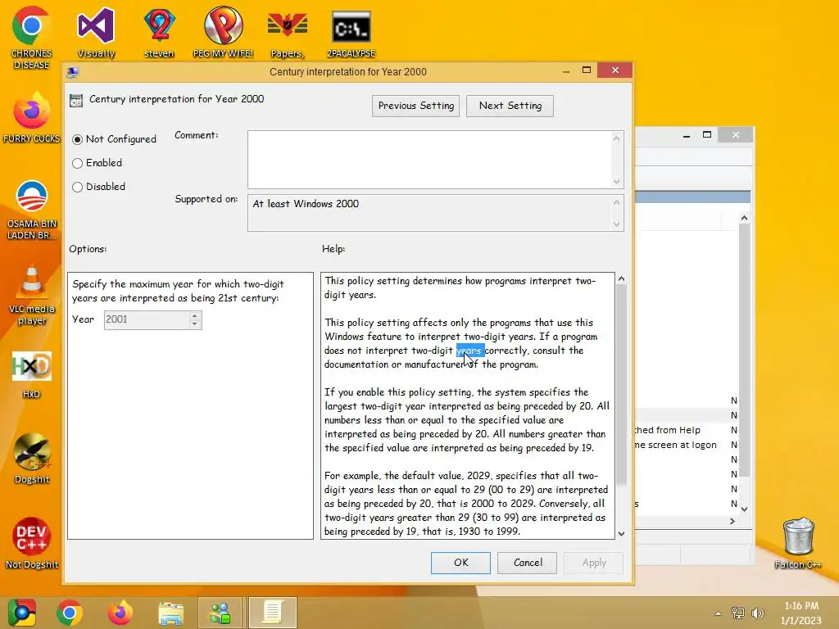
Task: Open File Explorer from the taskbar
Action: pos(170,613)
